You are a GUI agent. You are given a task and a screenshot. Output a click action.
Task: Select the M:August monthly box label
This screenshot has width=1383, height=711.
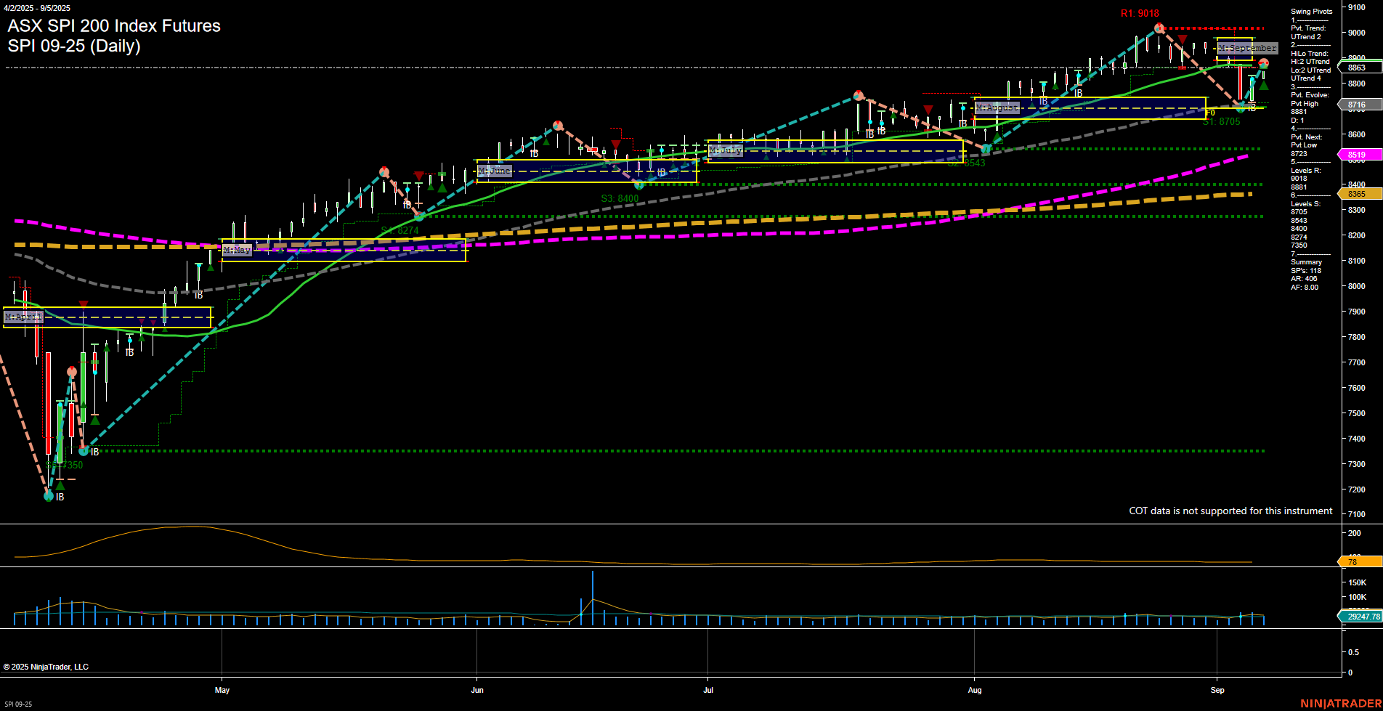(999, 107)
